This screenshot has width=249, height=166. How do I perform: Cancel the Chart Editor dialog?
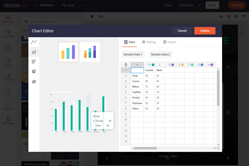tap(182, 31)
